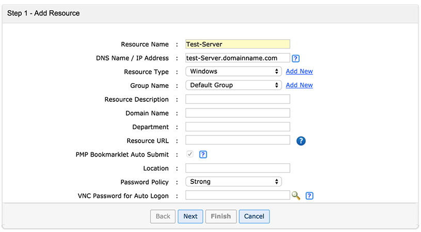Click the Resource Description input field

coord(238,99)
